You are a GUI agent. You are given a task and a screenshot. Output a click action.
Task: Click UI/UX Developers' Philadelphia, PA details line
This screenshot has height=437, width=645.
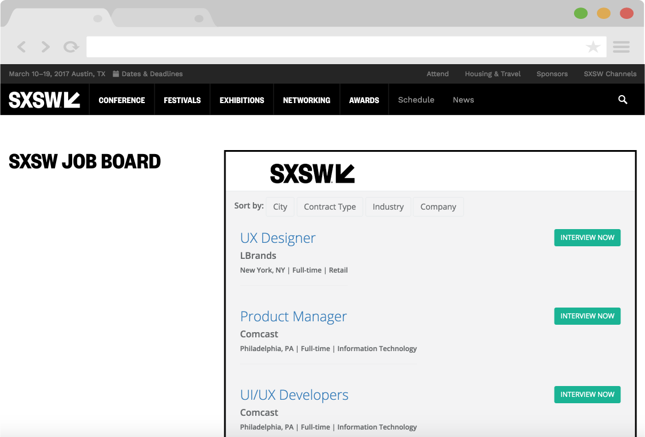coord(329,427)
